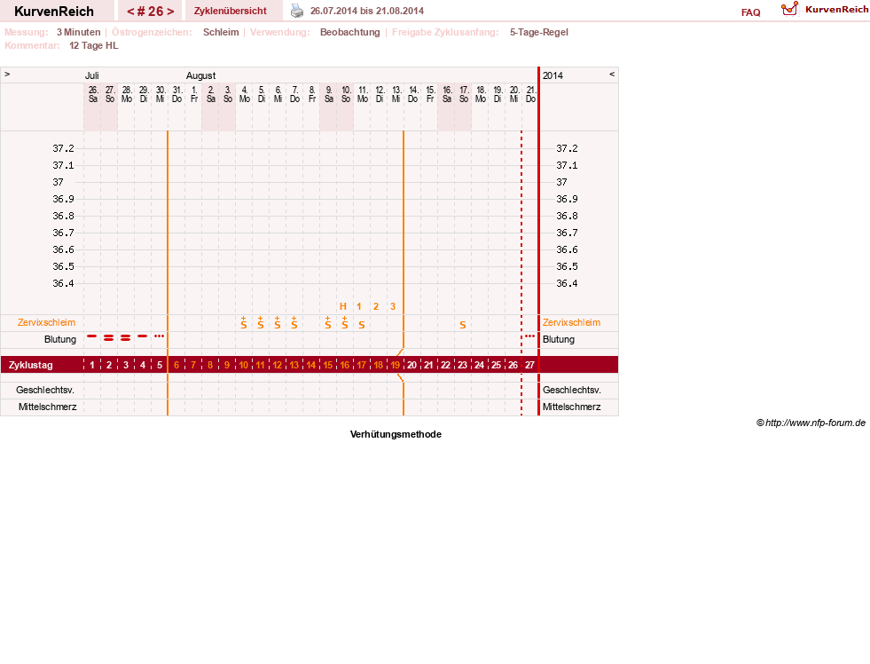Select cycle day 19 in Zyklustag row
Screen dimensions: 870x664
pyautogui.click(x=395, y=366)
